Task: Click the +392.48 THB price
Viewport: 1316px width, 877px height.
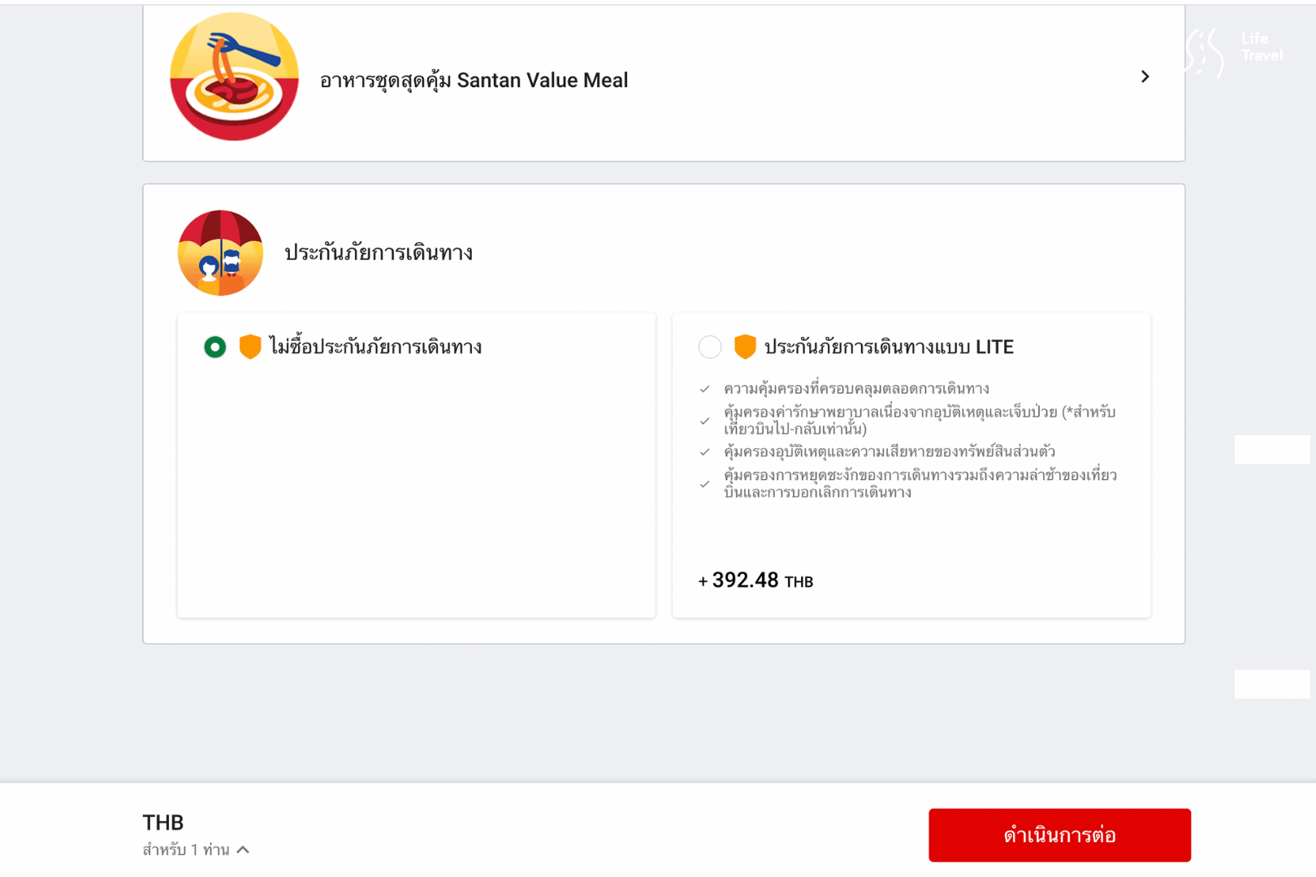Action: 755,581
